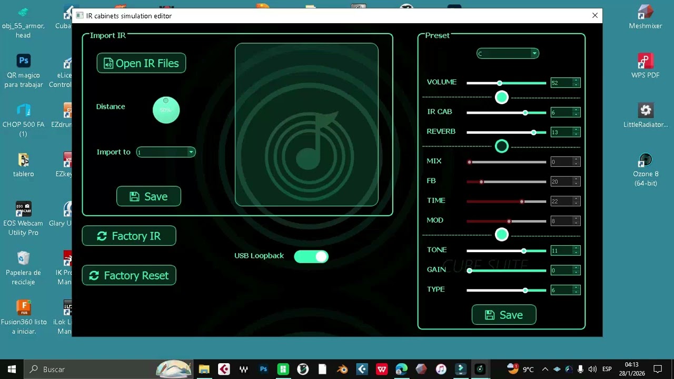Click the FB value field showing 20
This screenshot has width=674, height=379.
(x=566, y=182)
